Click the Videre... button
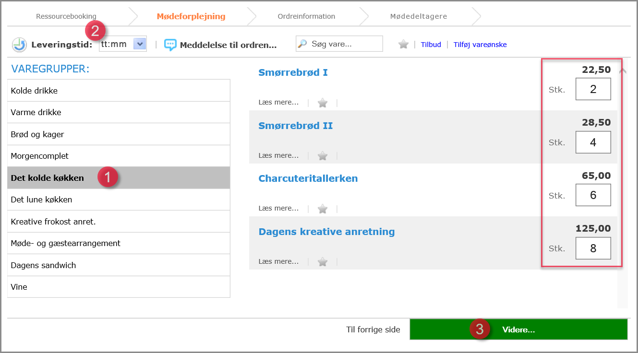The image size is (638, 353). 518,329
